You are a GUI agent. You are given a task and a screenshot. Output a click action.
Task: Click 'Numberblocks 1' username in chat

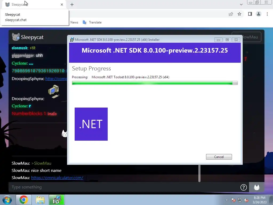[x=29, y=113]
